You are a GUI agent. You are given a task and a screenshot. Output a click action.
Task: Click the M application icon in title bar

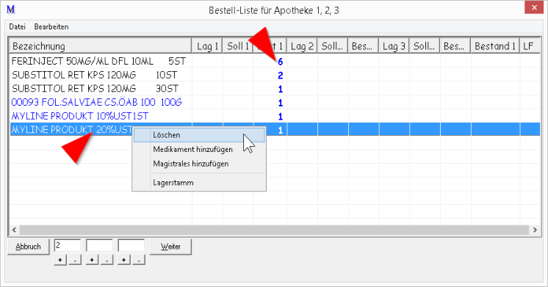(x=11, y=10)
